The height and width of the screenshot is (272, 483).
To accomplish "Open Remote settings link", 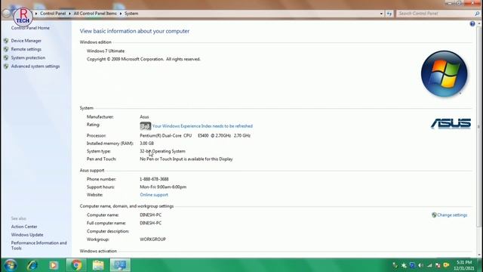I will [x=26, y=49].
